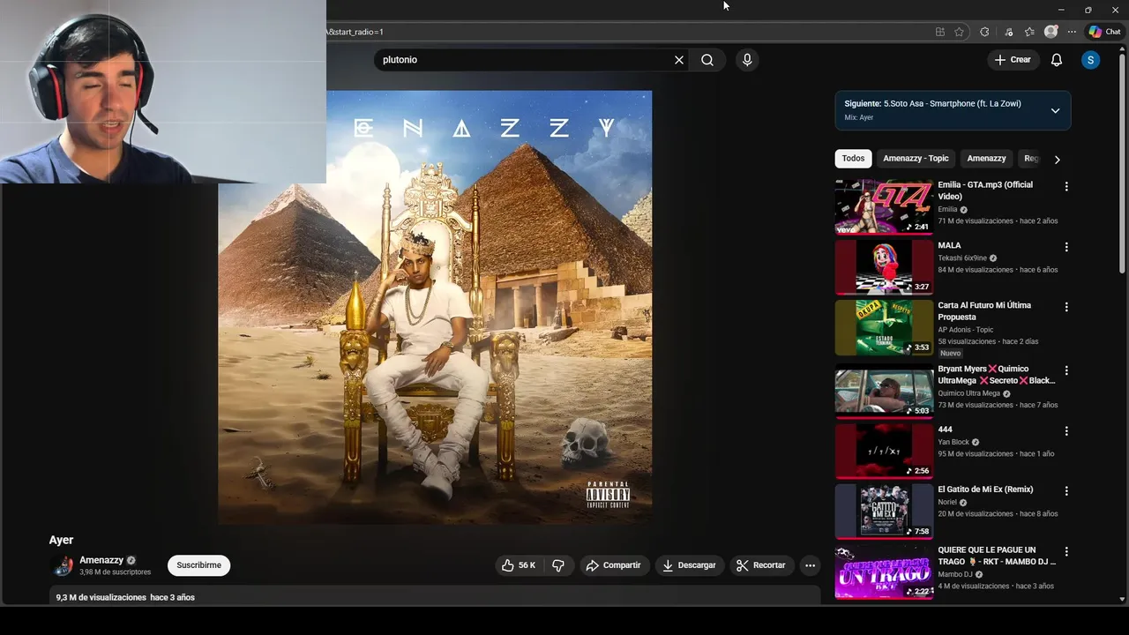Play QUIERE QUE LE PAGUE UN TRAGO thumbnail
This screenshot has height=635, width=1129.
(884, 571)
